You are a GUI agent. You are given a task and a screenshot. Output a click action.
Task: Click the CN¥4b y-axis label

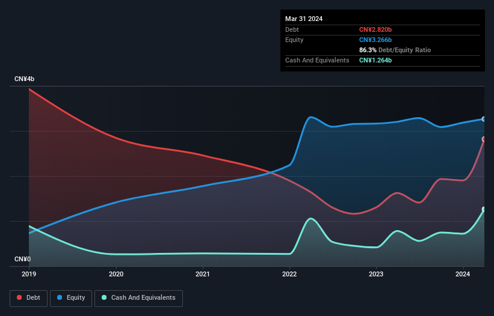coord(24,79)
